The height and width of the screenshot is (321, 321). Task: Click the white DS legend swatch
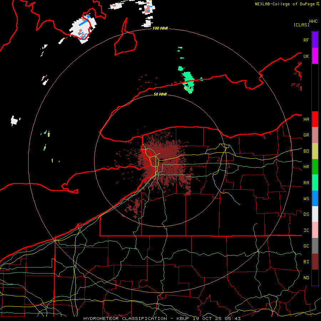coord(315,214)
